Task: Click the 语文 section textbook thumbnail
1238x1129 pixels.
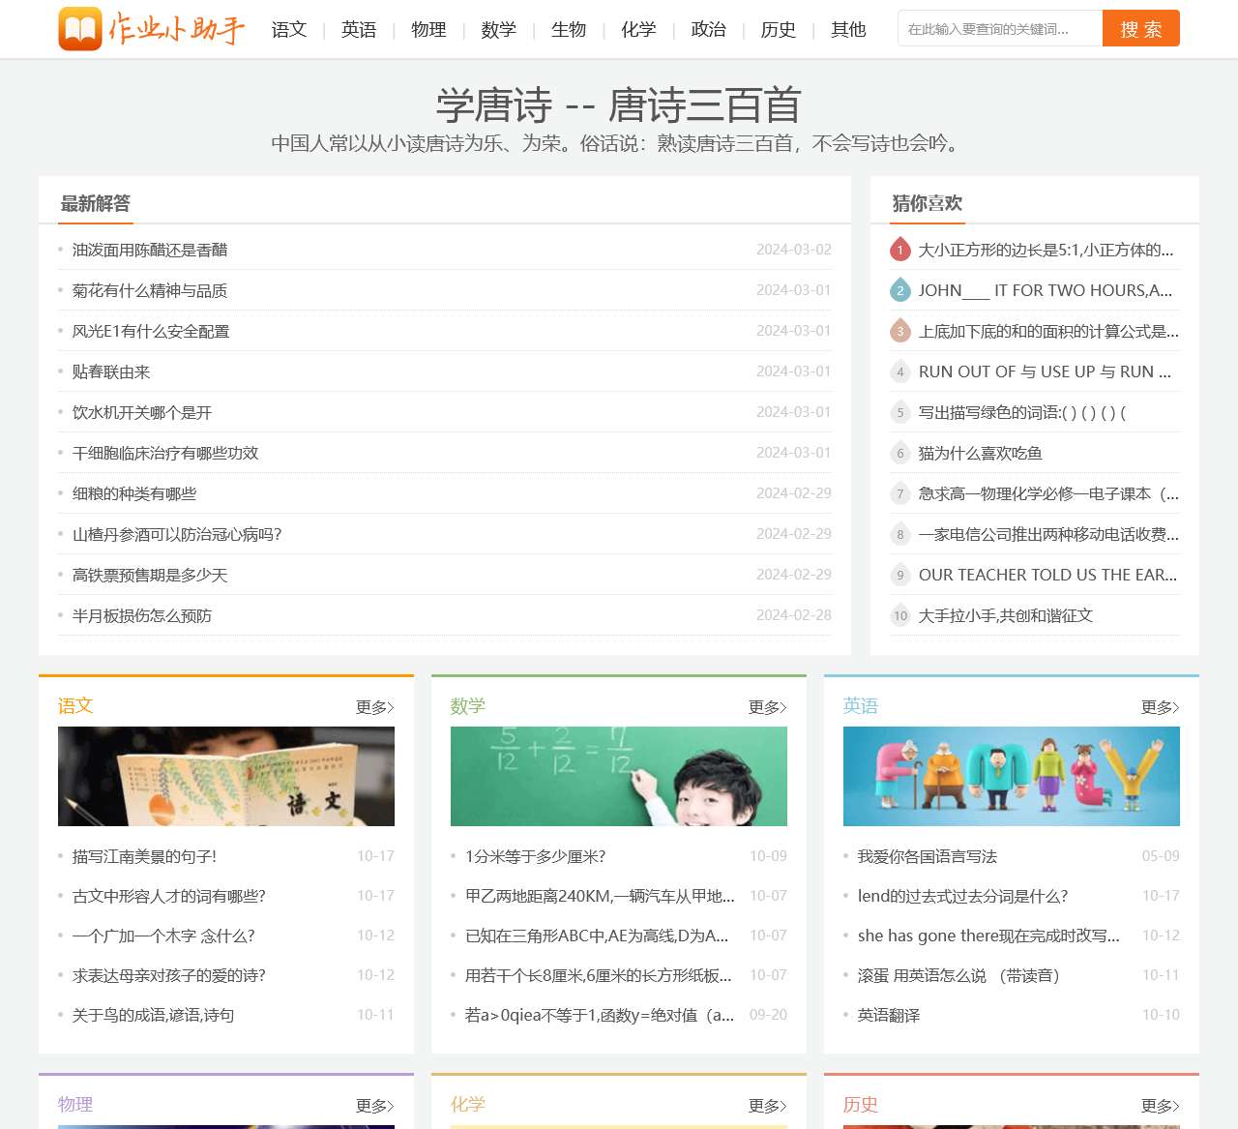Action: pos(226,776)
